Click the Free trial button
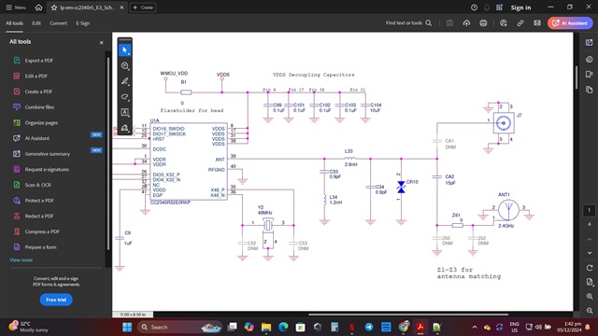598x336 pixels. point(56,300)
